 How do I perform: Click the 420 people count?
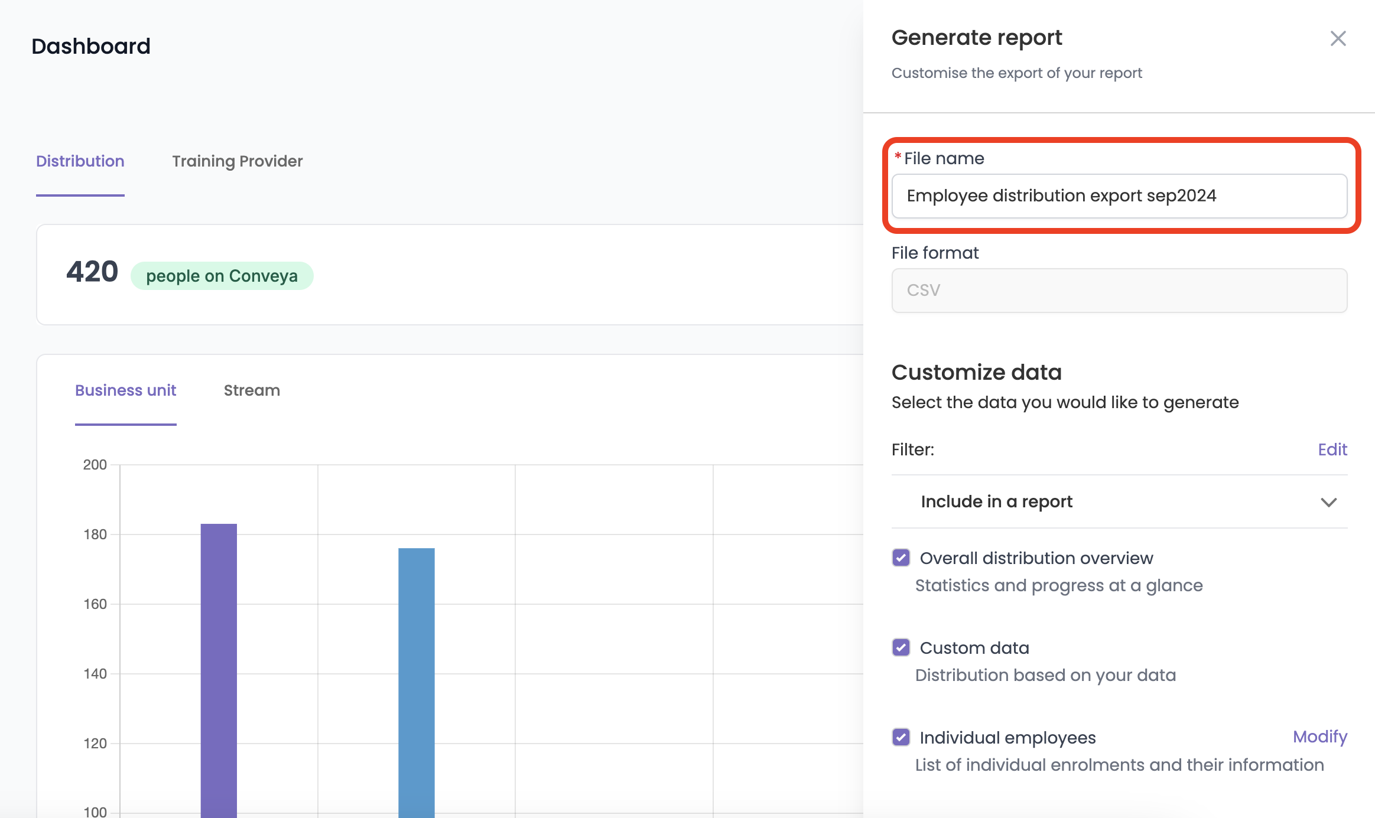tap(92, 272)
